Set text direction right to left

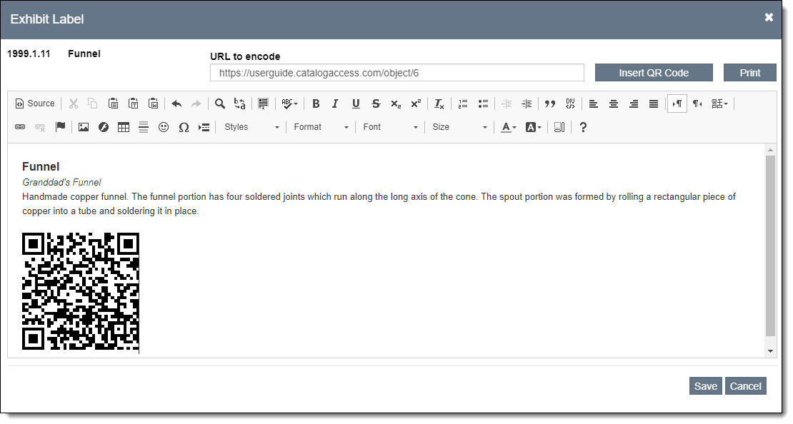tap(697, 104)
